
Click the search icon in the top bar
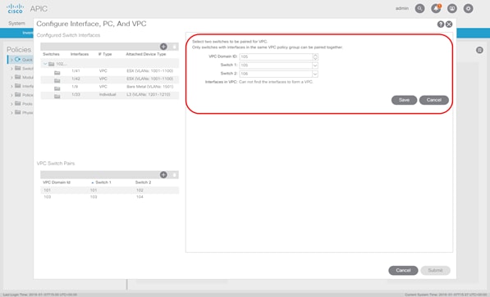tap(419, 9)
